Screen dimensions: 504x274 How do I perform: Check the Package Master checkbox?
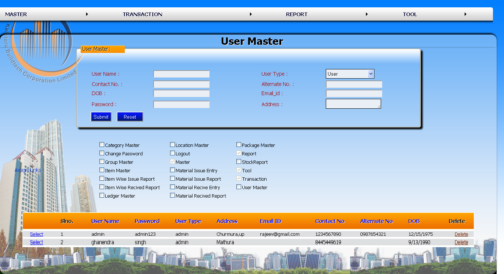(239, 144)
